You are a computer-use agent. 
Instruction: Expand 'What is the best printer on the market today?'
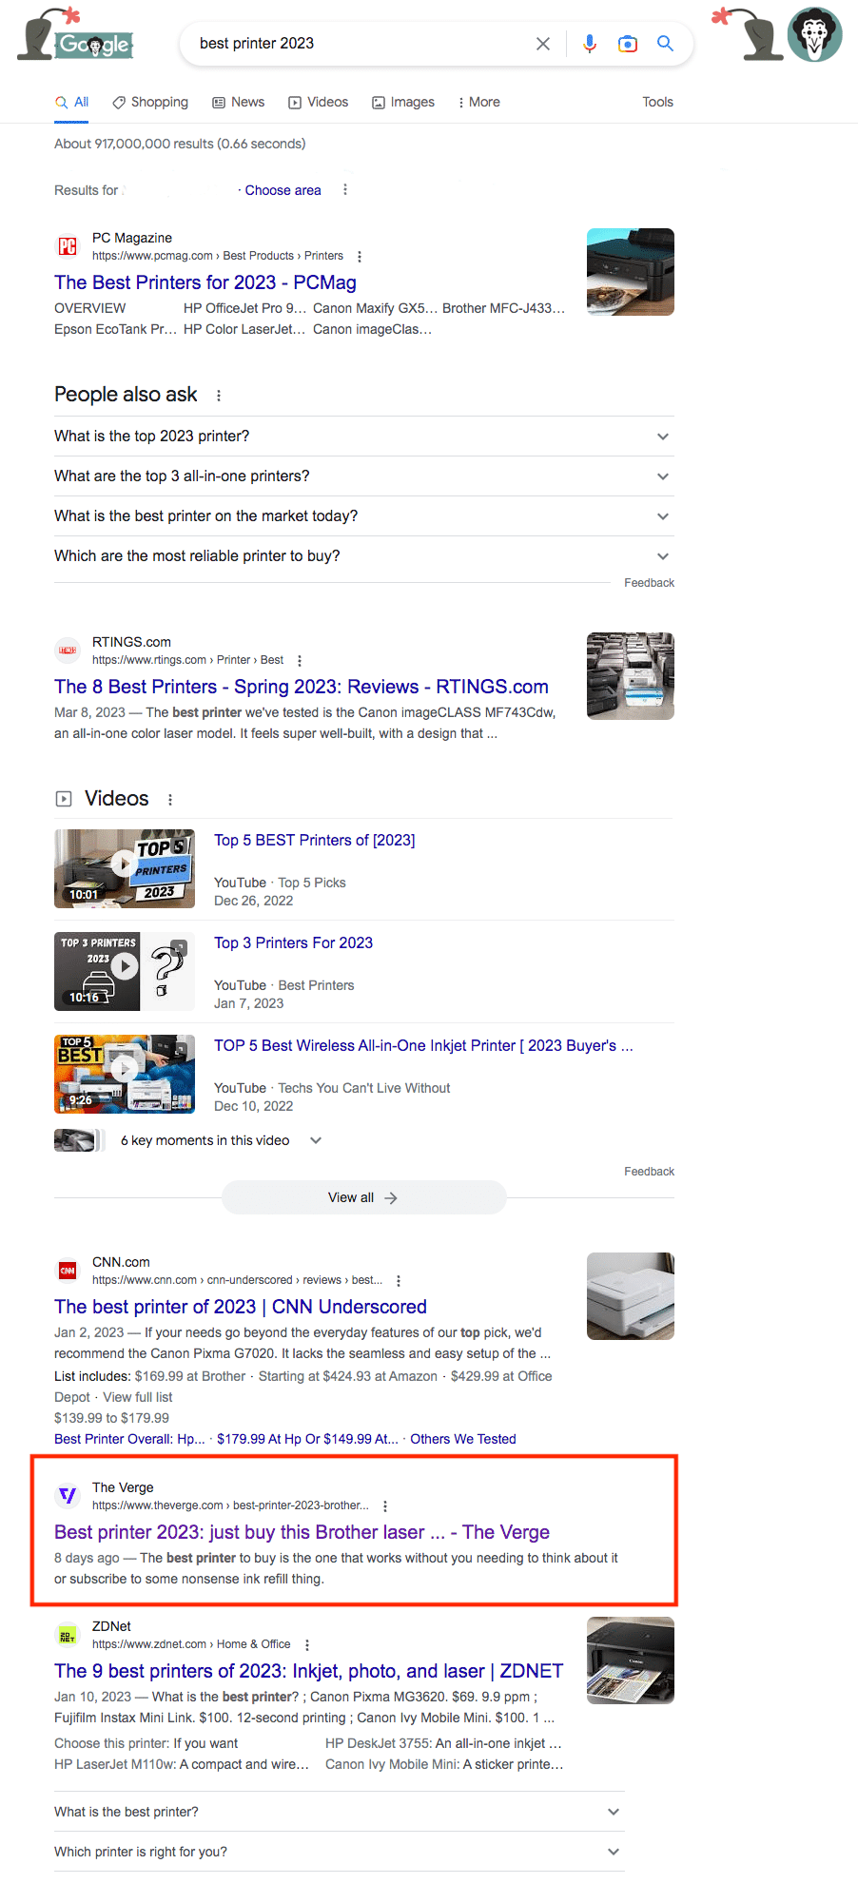[x=364, y=516]
